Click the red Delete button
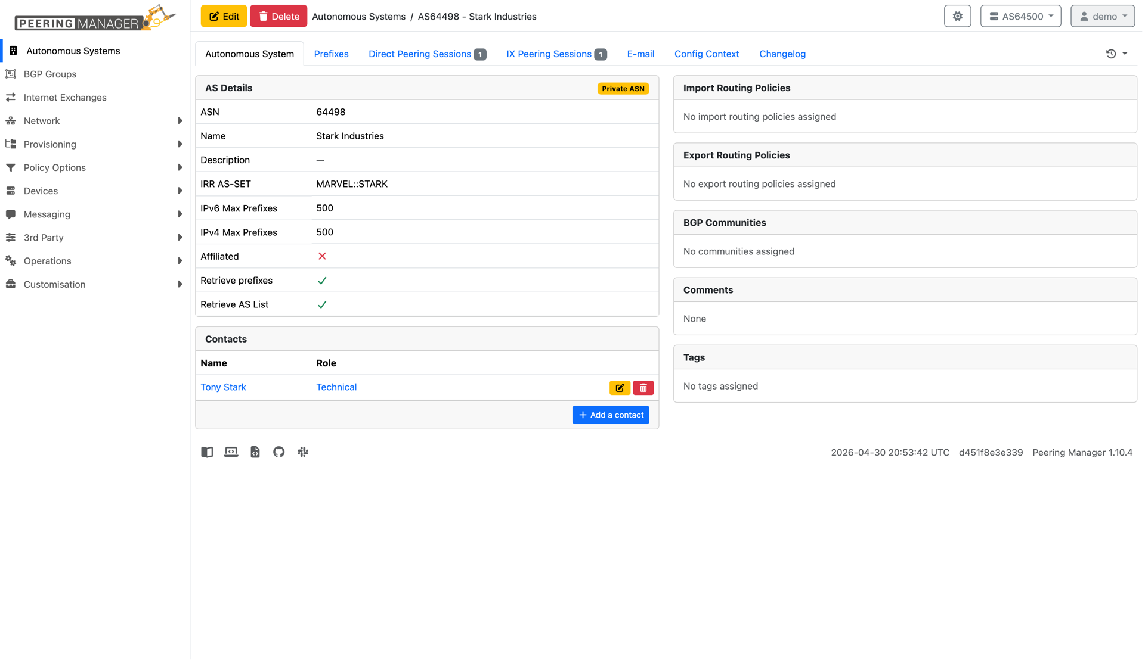This screenshot has height=660, width=1145. 278,17
